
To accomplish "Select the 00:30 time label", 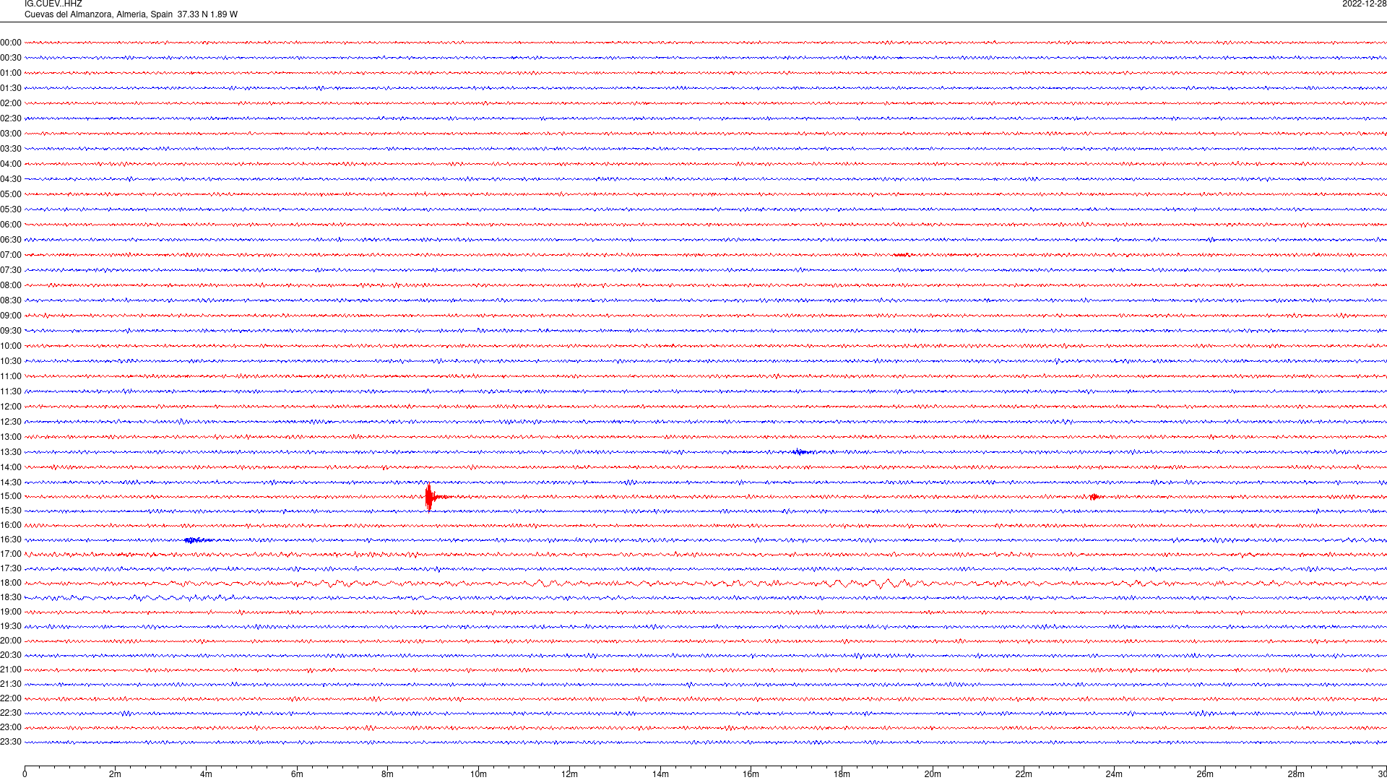I will click(x=11, y=58).
